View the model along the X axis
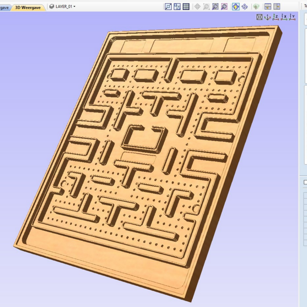This screenshot has width=307, height=307. tap(284, 17)
